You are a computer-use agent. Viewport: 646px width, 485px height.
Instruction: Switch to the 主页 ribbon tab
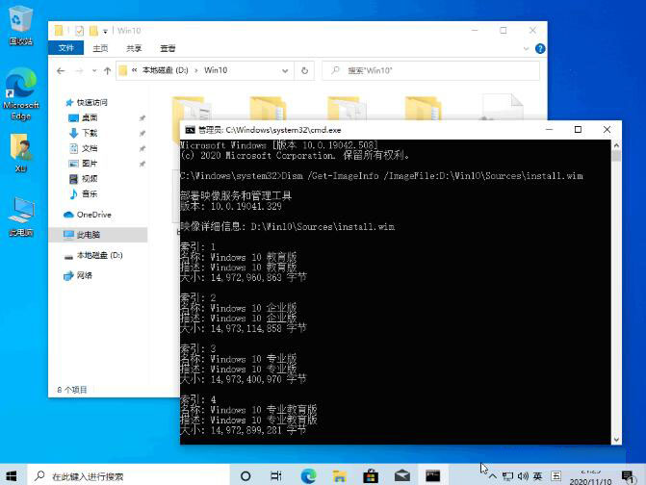pos(100,48)
